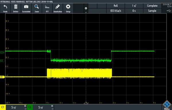This screenshot has height=110, width=172.
Task: Click the Undo toolbar icon
Action: point(5,8)
